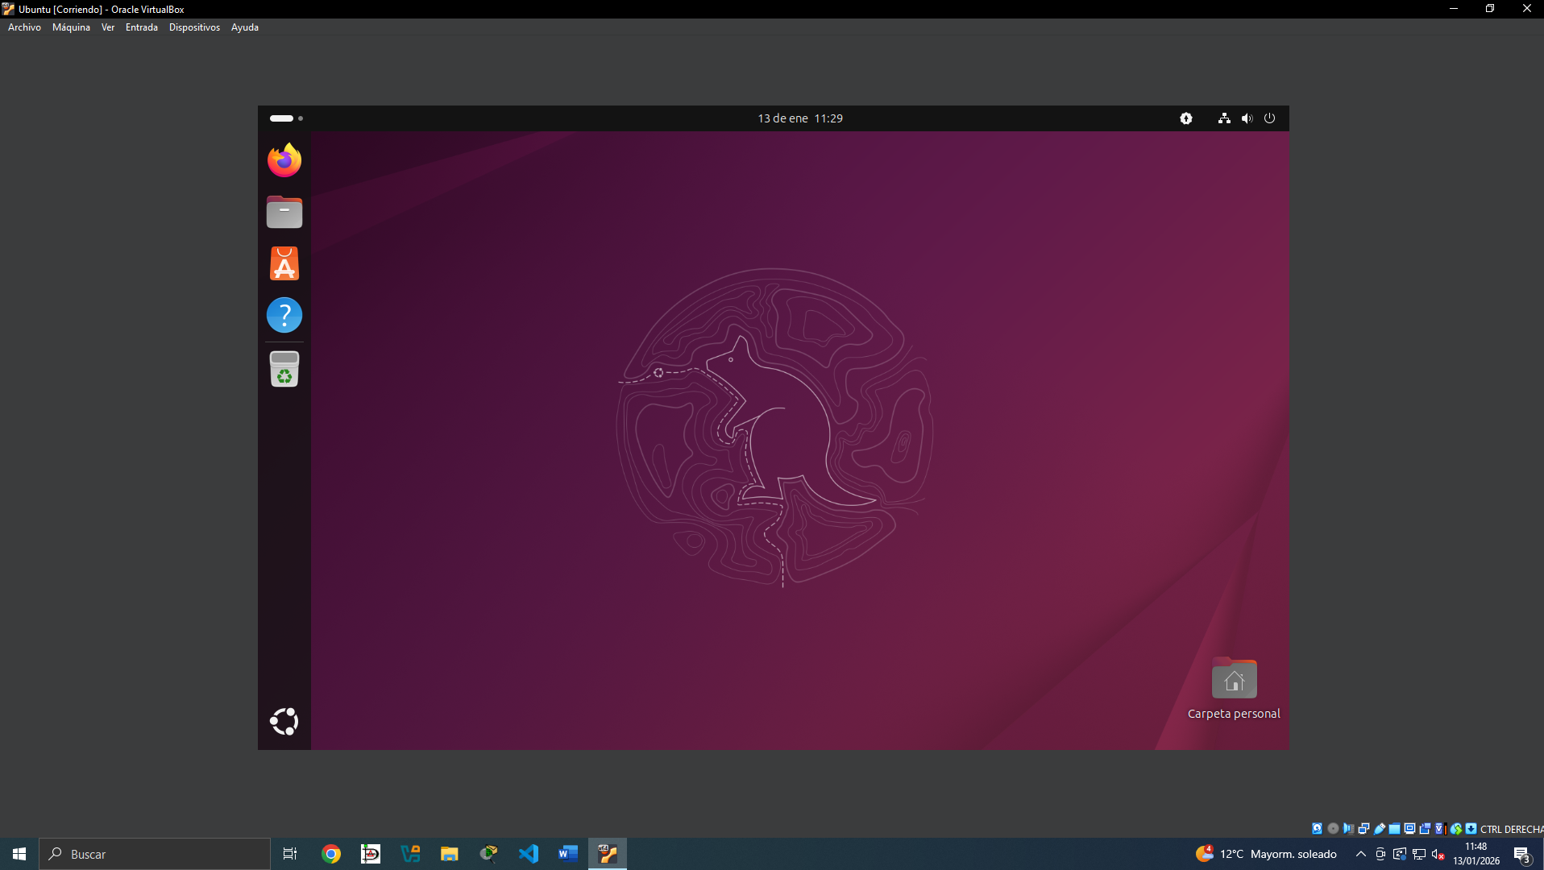The width and height of the screenshot is (1544, 870).
Task: Click the Buscar taskbar search box
Action: pos(155,854)
